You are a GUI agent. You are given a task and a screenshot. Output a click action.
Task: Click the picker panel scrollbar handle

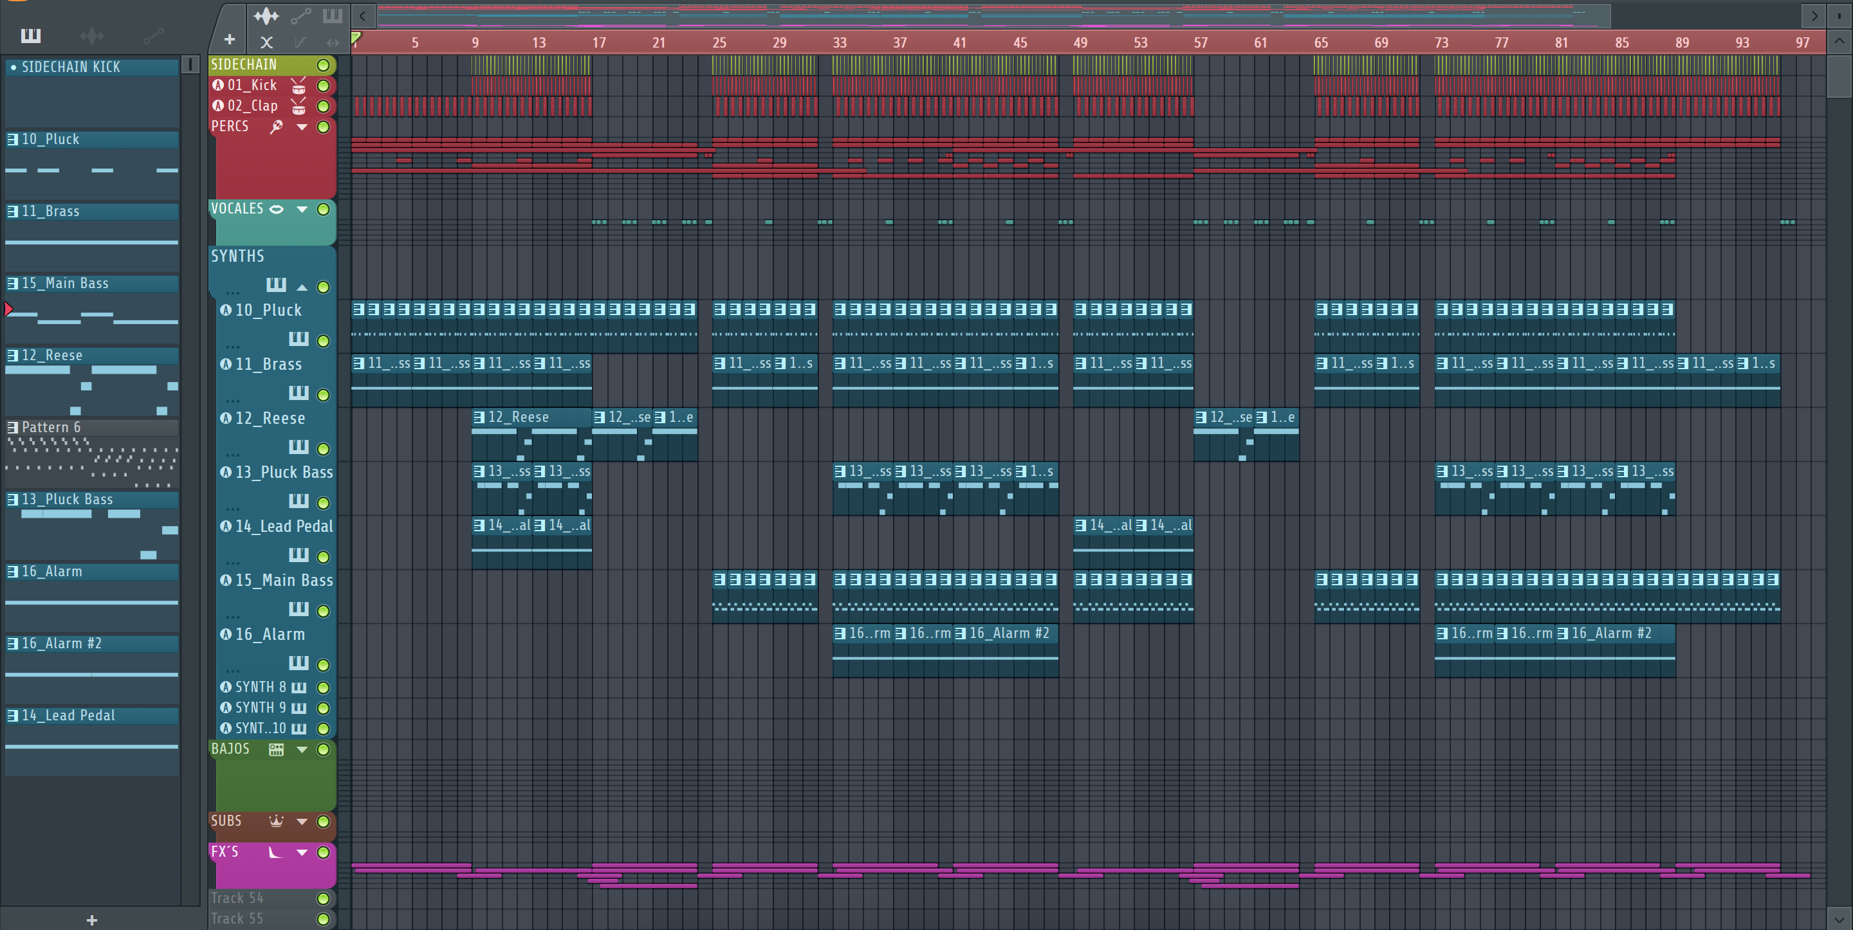(190, 65)
